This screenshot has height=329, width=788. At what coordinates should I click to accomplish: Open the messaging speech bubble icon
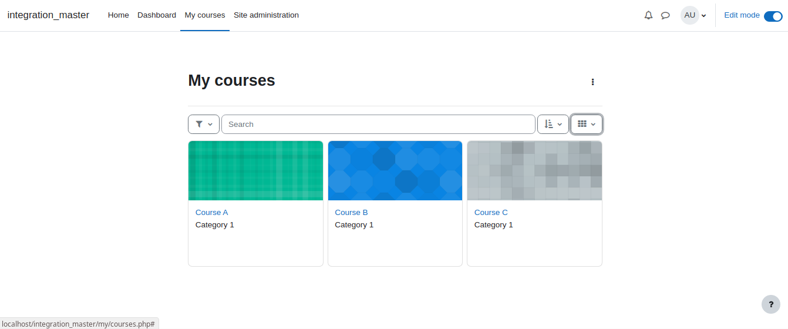[x=665, y=15]
